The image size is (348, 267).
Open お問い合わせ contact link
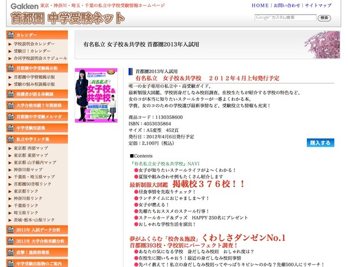click(x=287, y=6)
